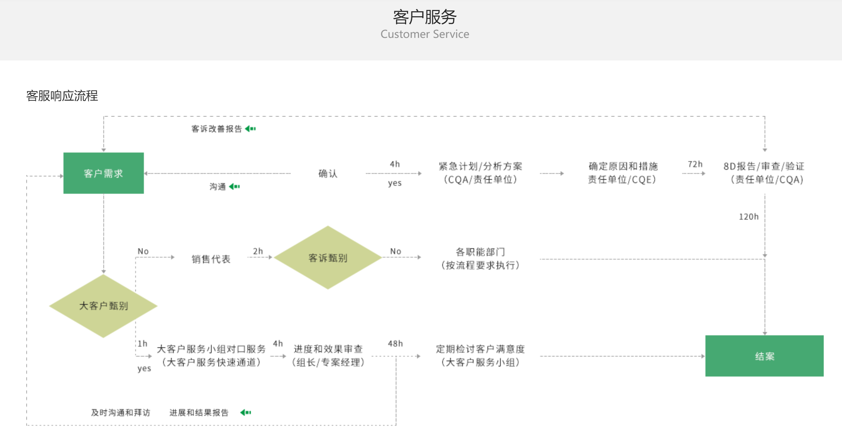Click the Customer Service subtitle

tap(425, 34)
